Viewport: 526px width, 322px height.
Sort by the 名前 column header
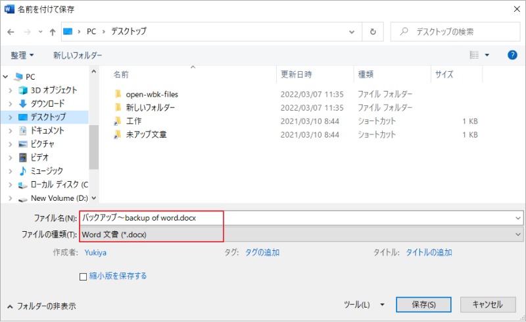[121, 74]
